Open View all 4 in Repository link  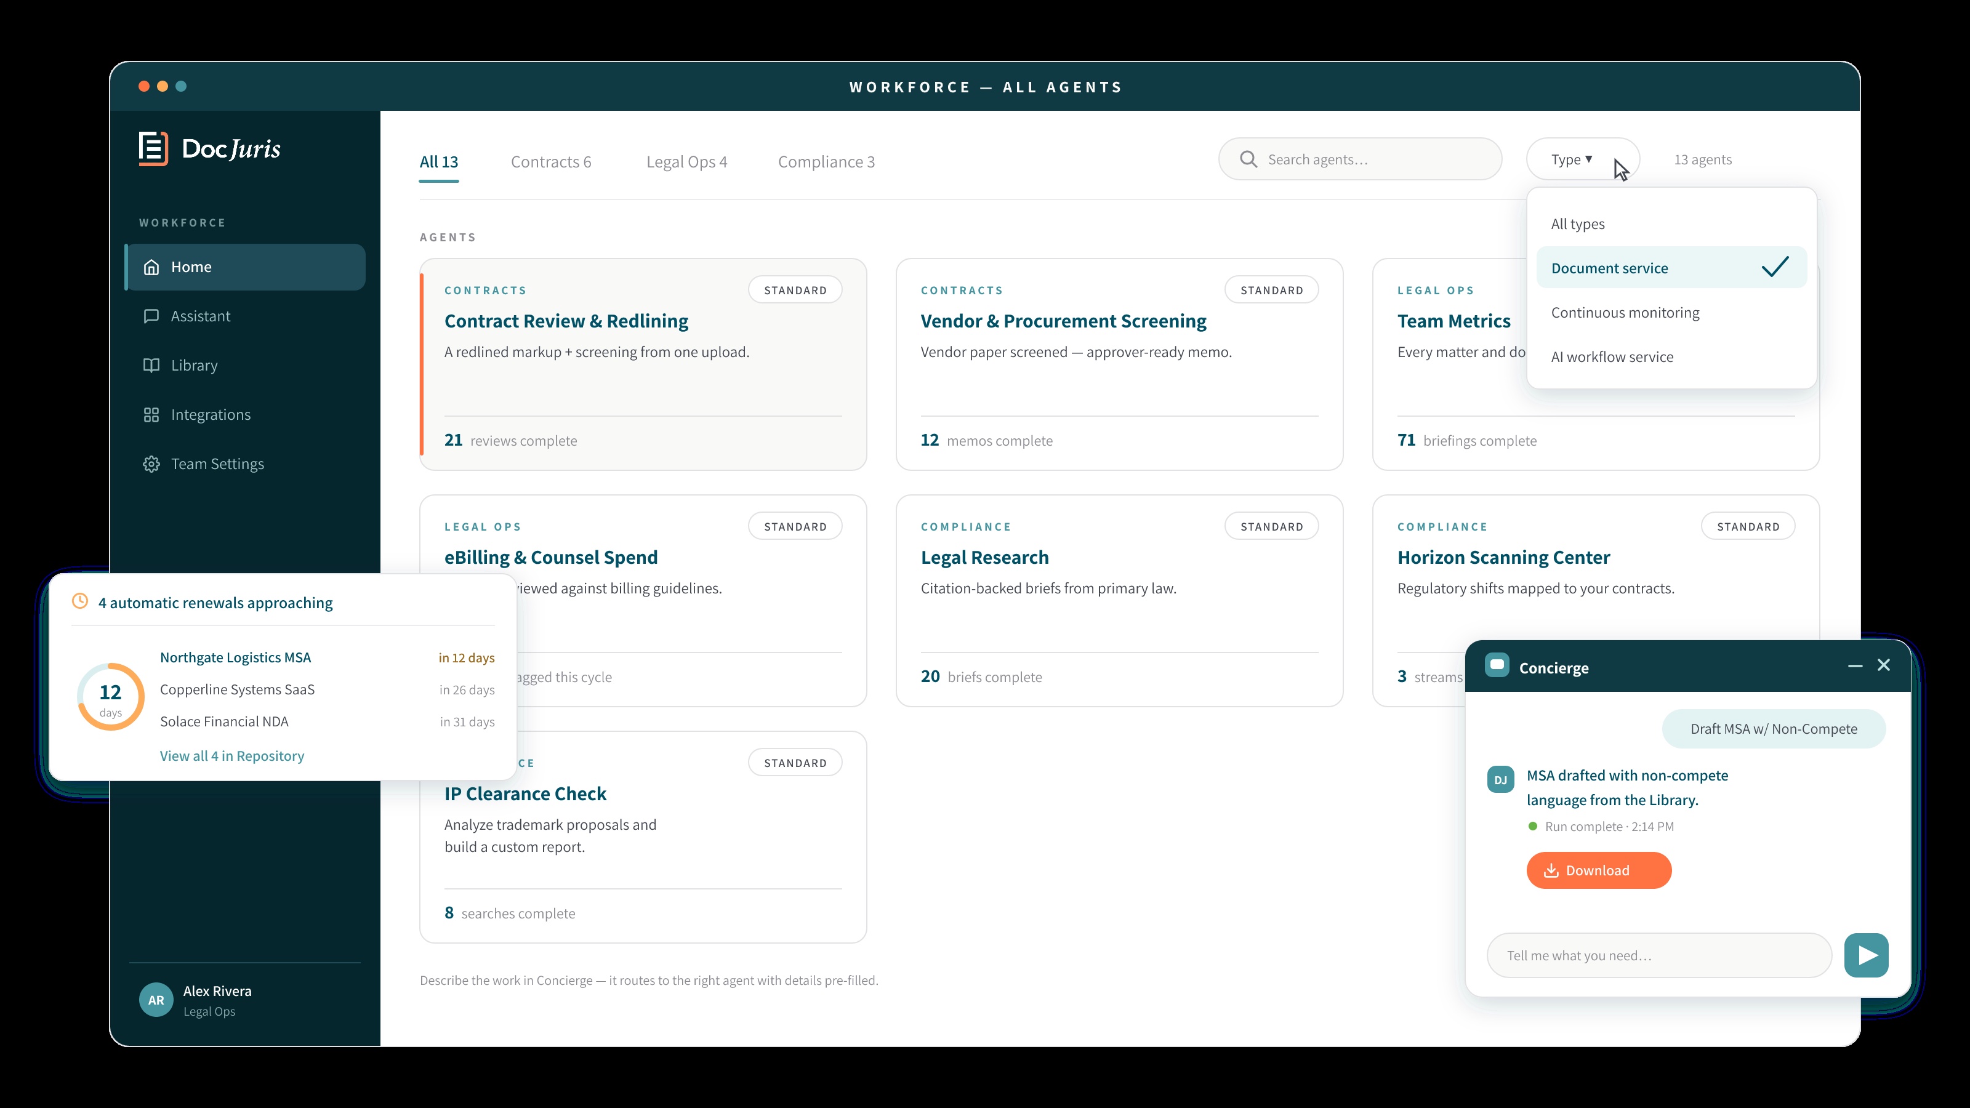pyautogui.click(x=231, y=755)
